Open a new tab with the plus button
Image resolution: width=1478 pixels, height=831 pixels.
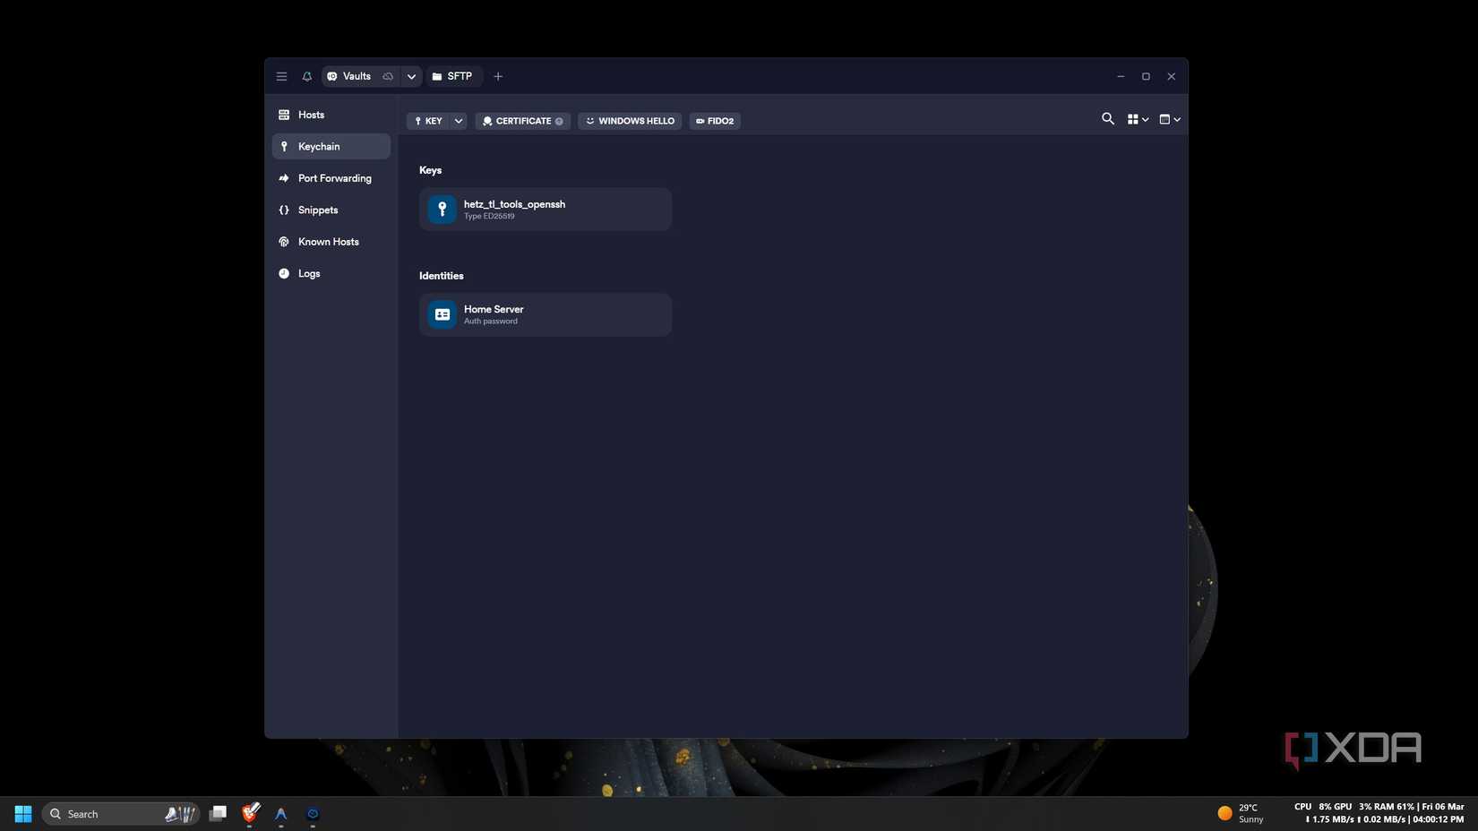click(x=498, y=76)
